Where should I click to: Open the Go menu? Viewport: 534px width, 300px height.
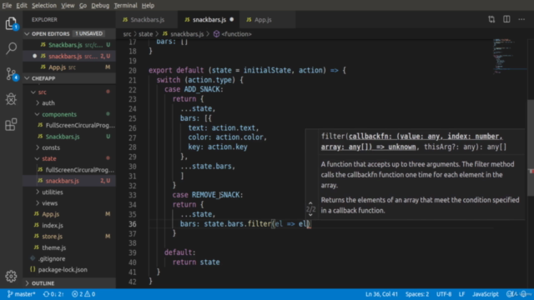pos(83,6)
